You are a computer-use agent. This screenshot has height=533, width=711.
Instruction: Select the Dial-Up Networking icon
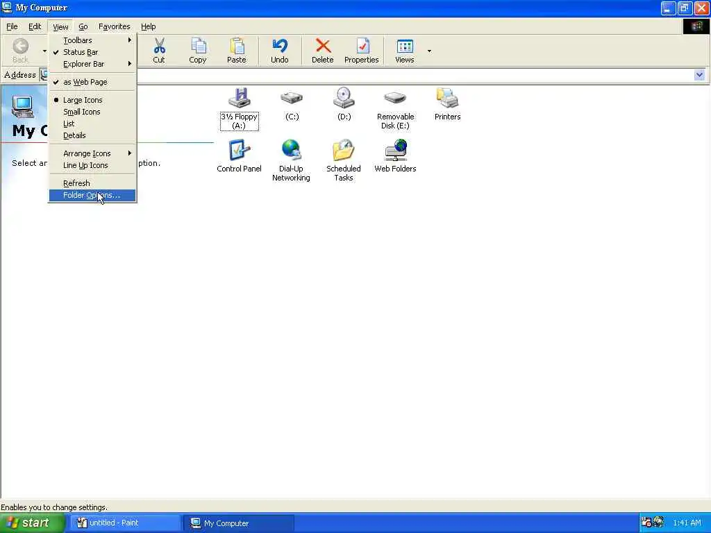(291, 160)
